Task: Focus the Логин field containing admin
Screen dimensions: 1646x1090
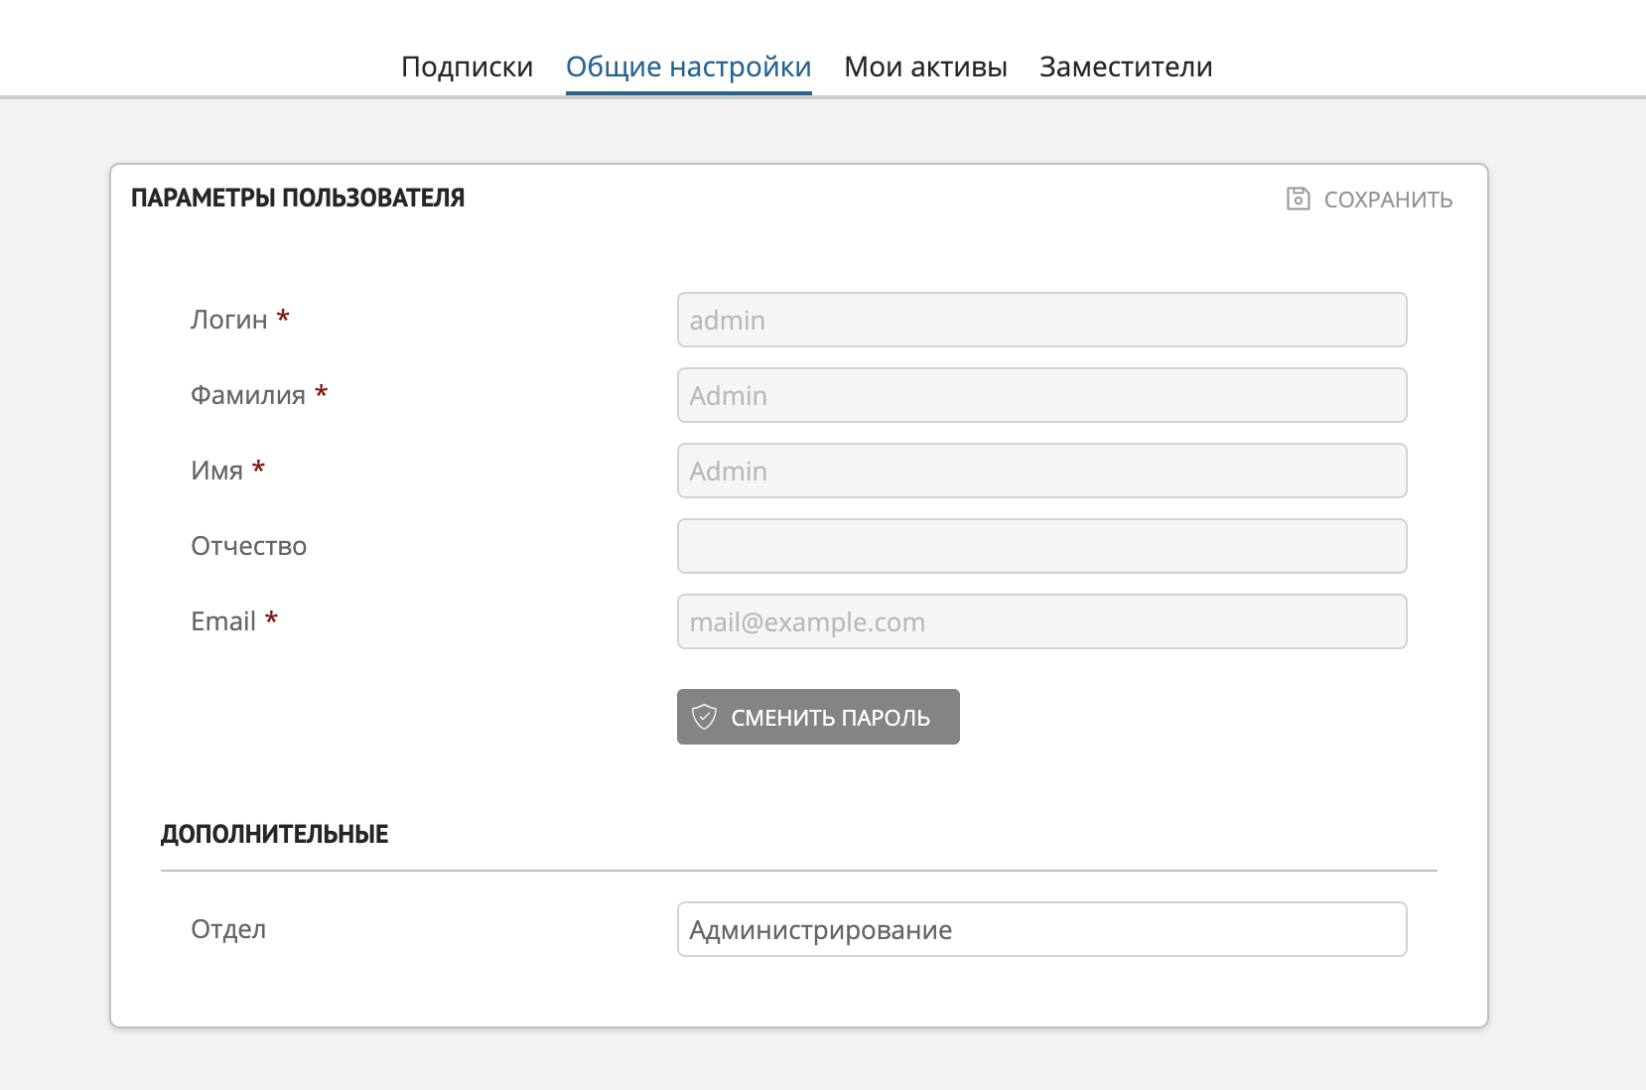Action: (1041, 320)
